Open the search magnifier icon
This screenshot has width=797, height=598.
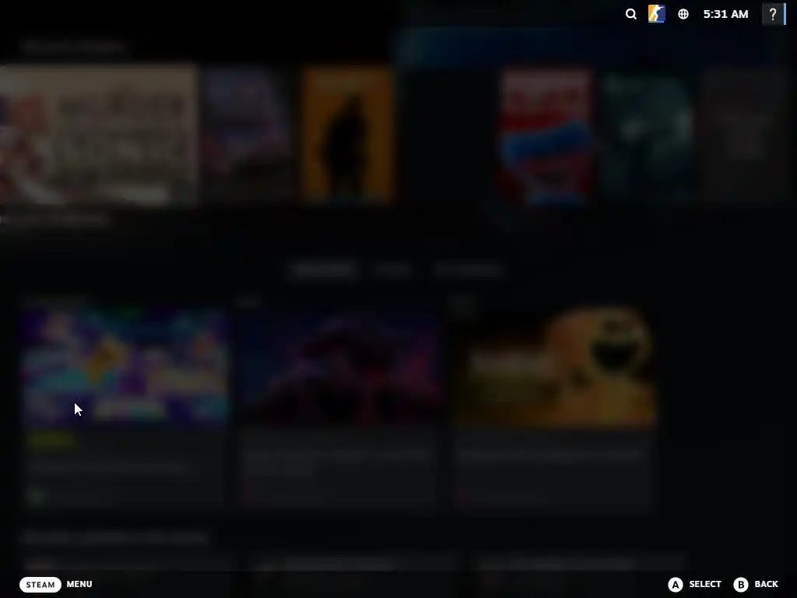coord(630,14)
